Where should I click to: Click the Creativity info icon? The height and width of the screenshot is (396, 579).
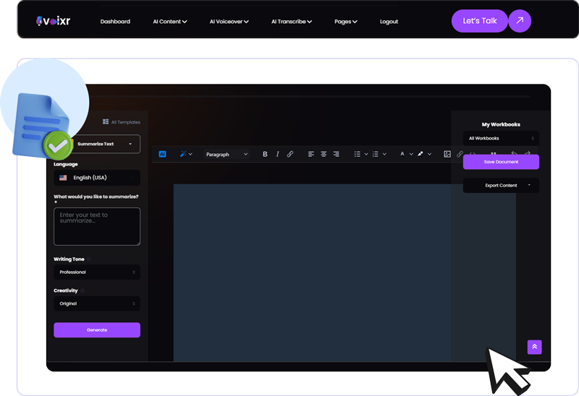83,290
